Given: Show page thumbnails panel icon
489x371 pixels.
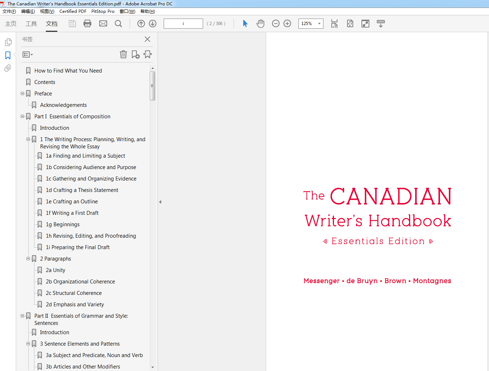Looking at the screenshot, I should [8, 42].
